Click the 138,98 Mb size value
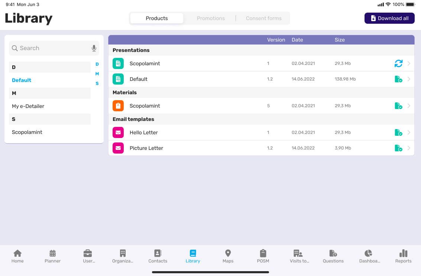421x276 pixels. [345, 79]
